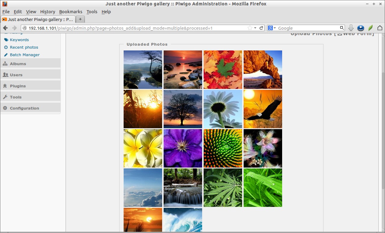
Task: Open the URL history dropdown arrow
Action: [255, 28]
